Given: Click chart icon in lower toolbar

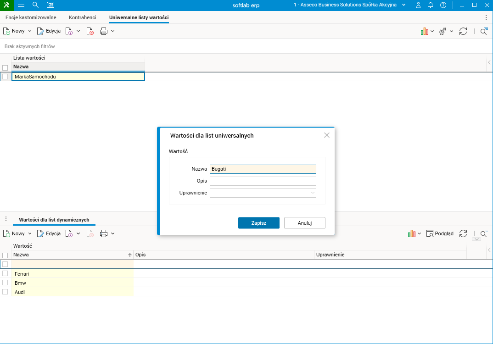Looking at the screenshot, I should tap(412, 234).
